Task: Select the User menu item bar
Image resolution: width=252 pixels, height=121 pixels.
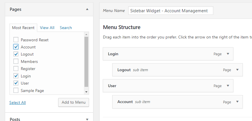Action: 168,86
